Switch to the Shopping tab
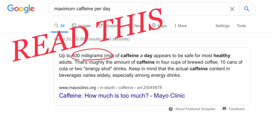 click(108, 26)
